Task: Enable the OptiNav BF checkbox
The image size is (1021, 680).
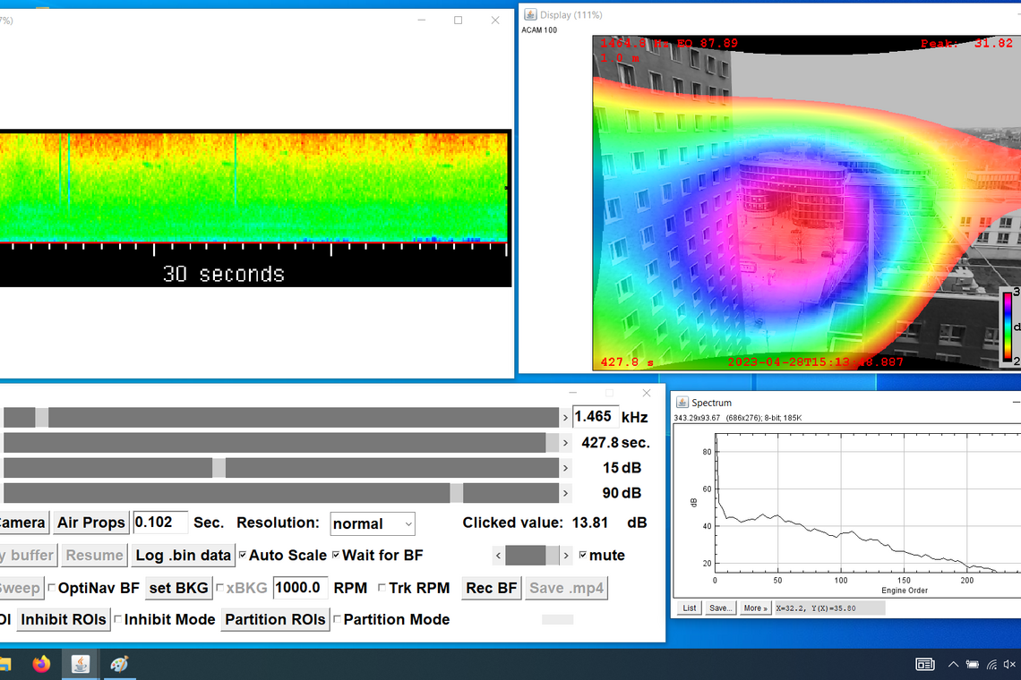Action: 52,588
